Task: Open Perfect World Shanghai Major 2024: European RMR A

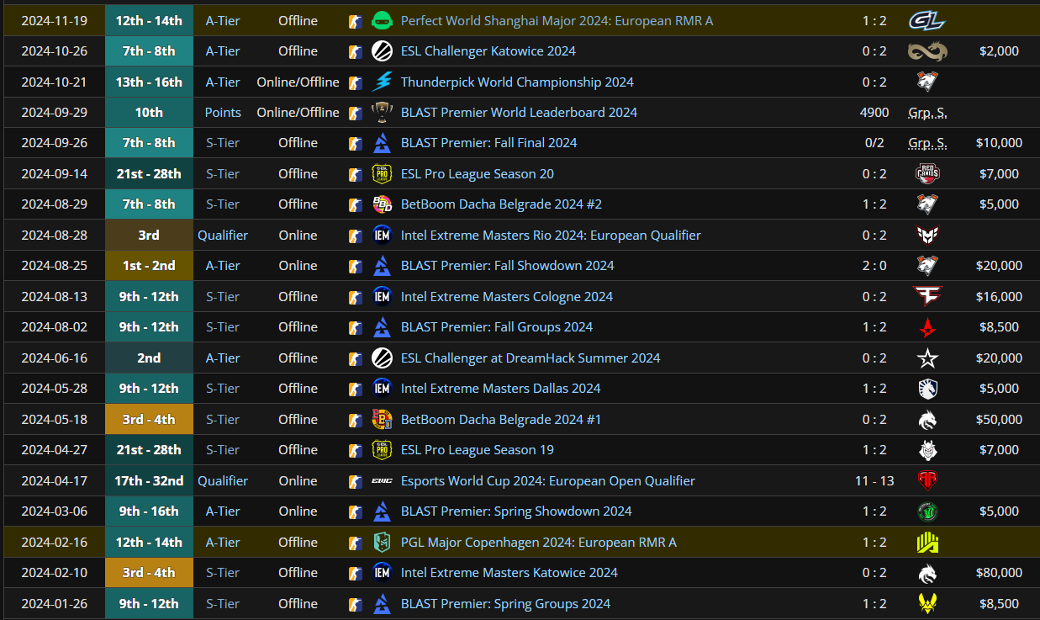Action: coord(557,20)
